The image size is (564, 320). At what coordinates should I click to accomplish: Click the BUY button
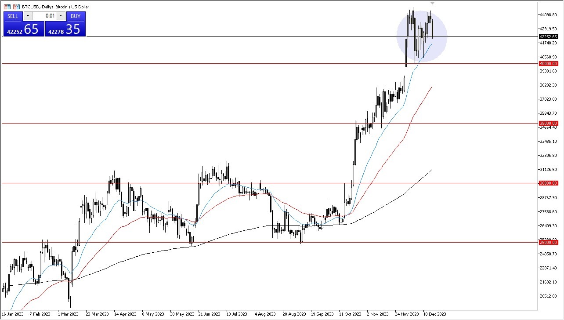click(x=76, y=16)
